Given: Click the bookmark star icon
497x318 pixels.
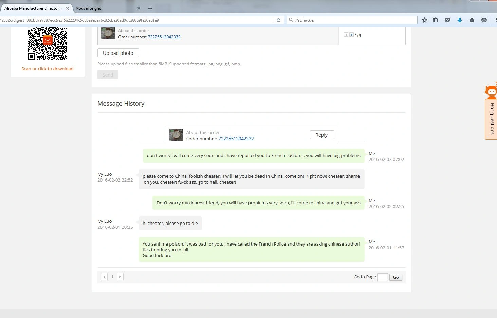Looking at the screenshot, I should pyautogui.click(x=424, y=20).
